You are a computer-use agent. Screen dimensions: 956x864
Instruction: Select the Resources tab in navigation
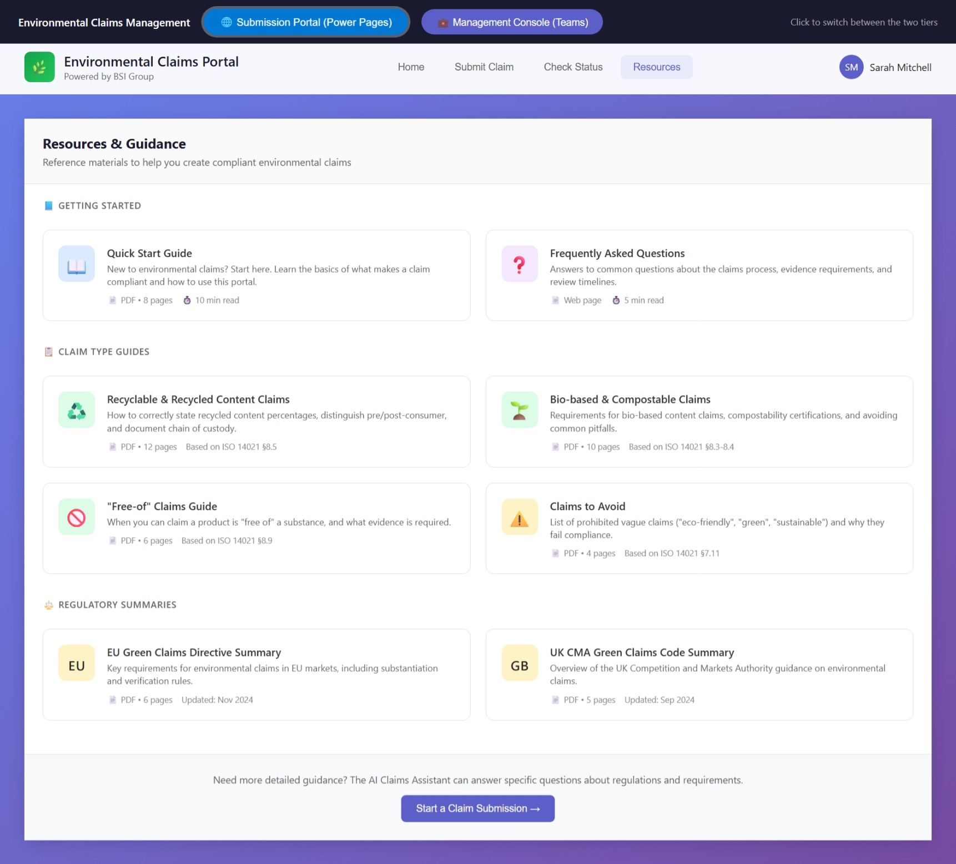656,67
